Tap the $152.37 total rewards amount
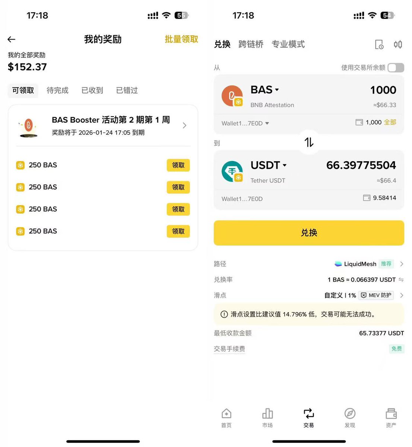Viewport: 412px width, 447px height. (27, 67)
